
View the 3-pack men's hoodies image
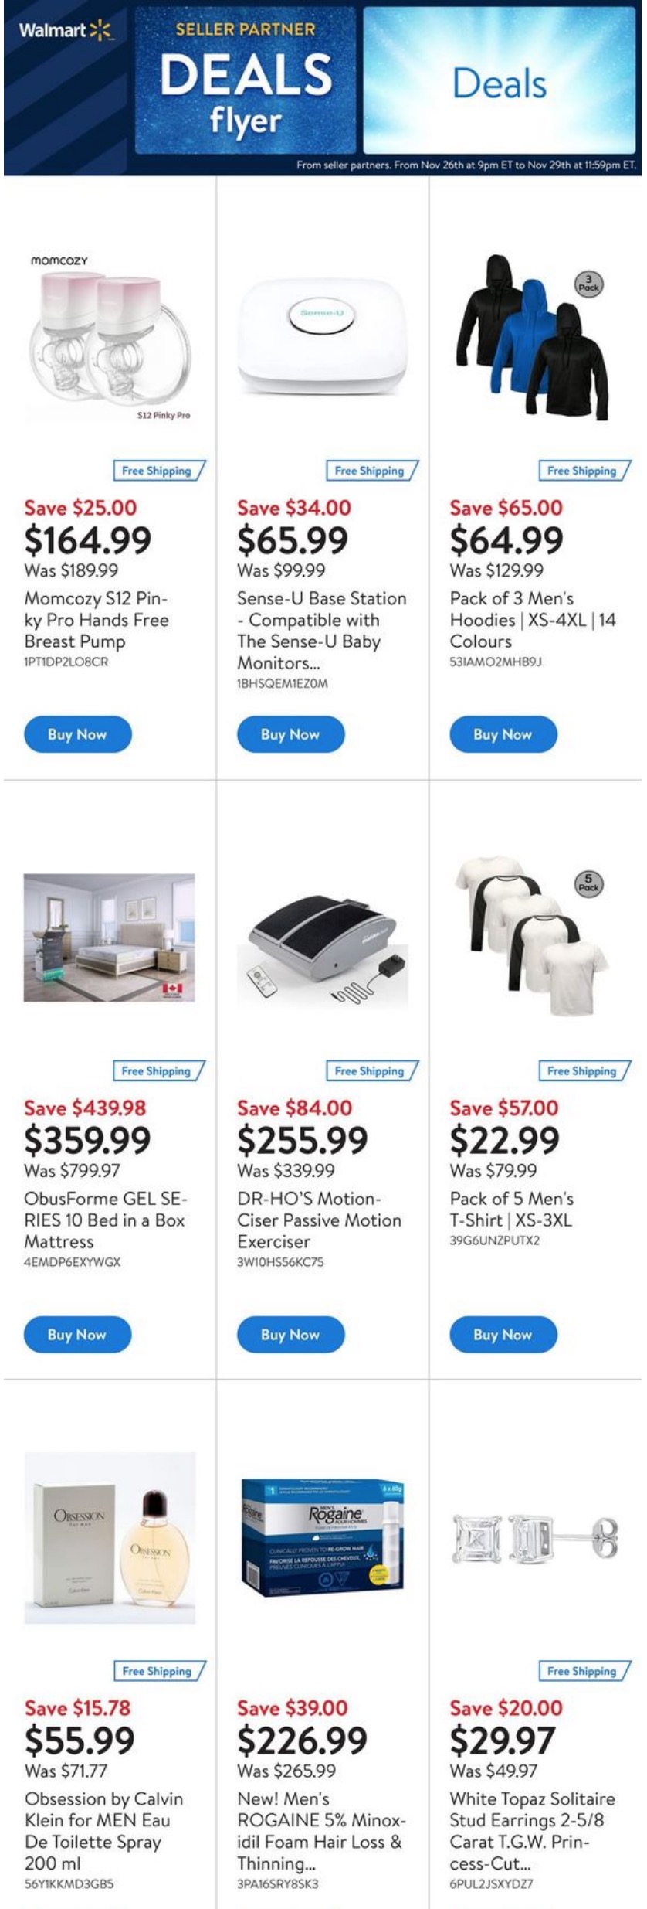pyautogui.click(x=534, y=337)
